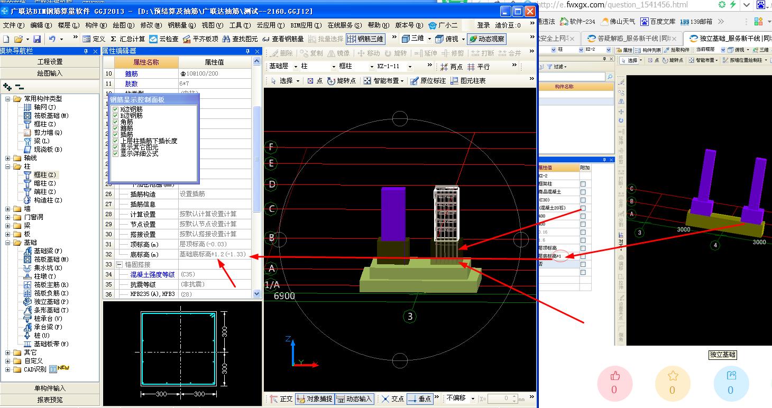
Task: Uncheck 显示其它图元 checkbox
Action: click(116, 147)
